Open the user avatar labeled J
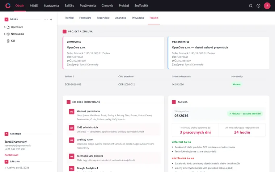275x172 pixels. point(267,6)
